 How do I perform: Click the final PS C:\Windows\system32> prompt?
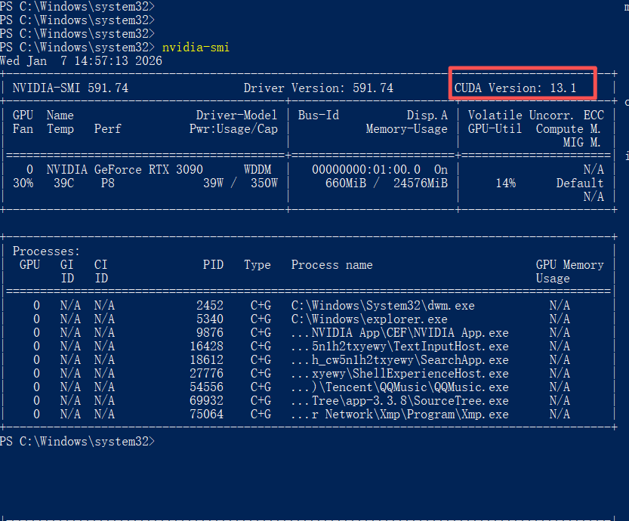[78, 442]
